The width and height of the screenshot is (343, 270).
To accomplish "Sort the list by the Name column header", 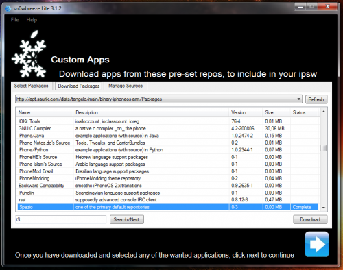I will pos(45,112).
